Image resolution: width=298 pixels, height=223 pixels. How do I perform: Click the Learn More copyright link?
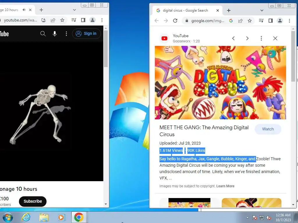225,186
